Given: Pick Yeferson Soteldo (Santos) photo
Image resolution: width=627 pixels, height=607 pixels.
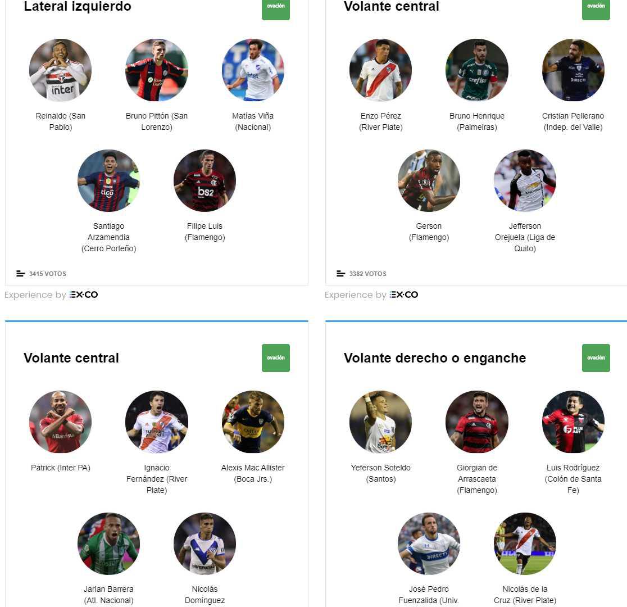Looking at the screenshot, I should [381, 422].
